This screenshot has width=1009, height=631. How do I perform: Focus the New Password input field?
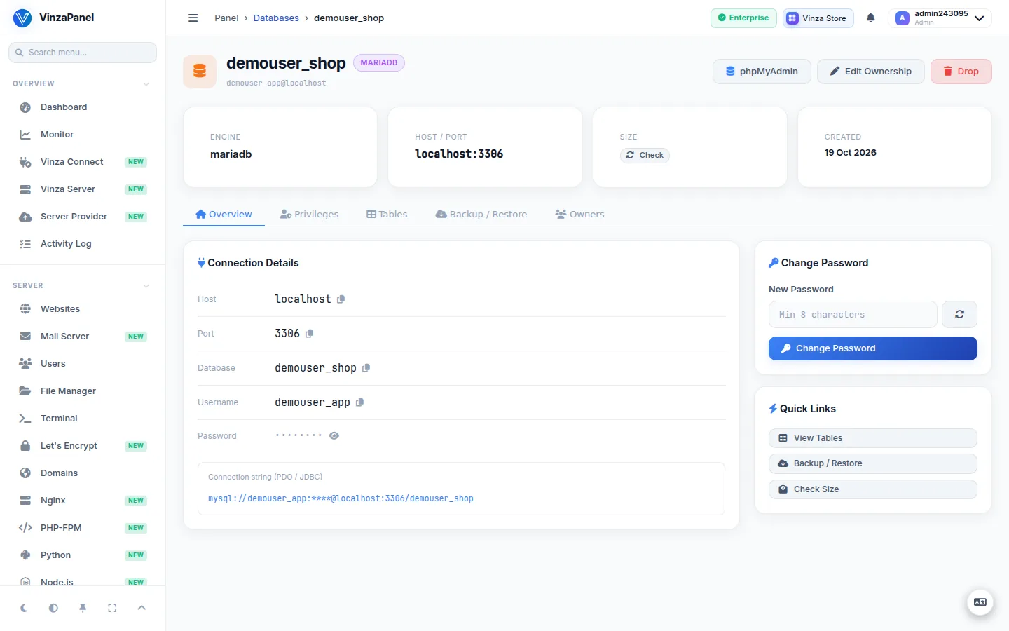point(853,315)
